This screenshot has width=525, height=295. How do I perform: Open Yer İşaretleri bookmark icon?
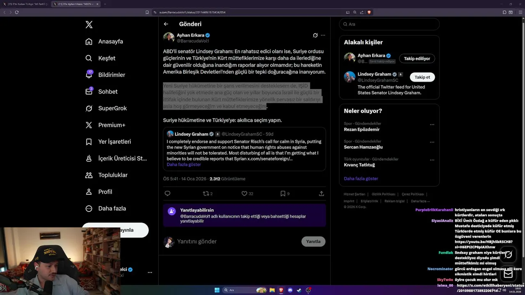pos(89,142)
